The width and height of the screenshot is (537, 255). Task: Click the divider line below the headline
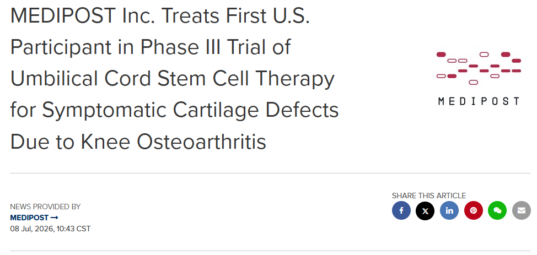point(270,173)
